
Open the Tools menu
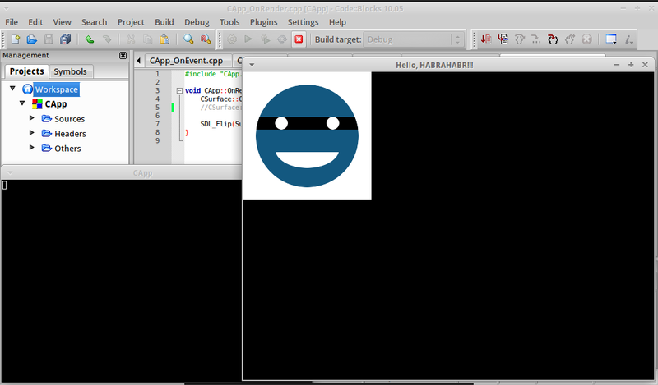(x=229, y=22)
